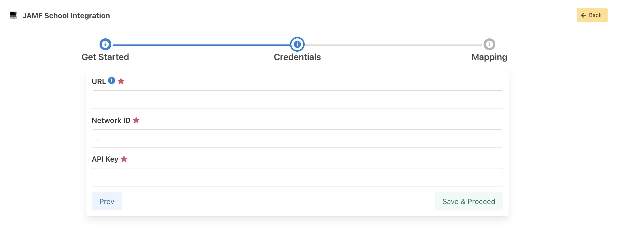Focus the Network ID input field
618x239 pixels.
click(x=297, y=139)
